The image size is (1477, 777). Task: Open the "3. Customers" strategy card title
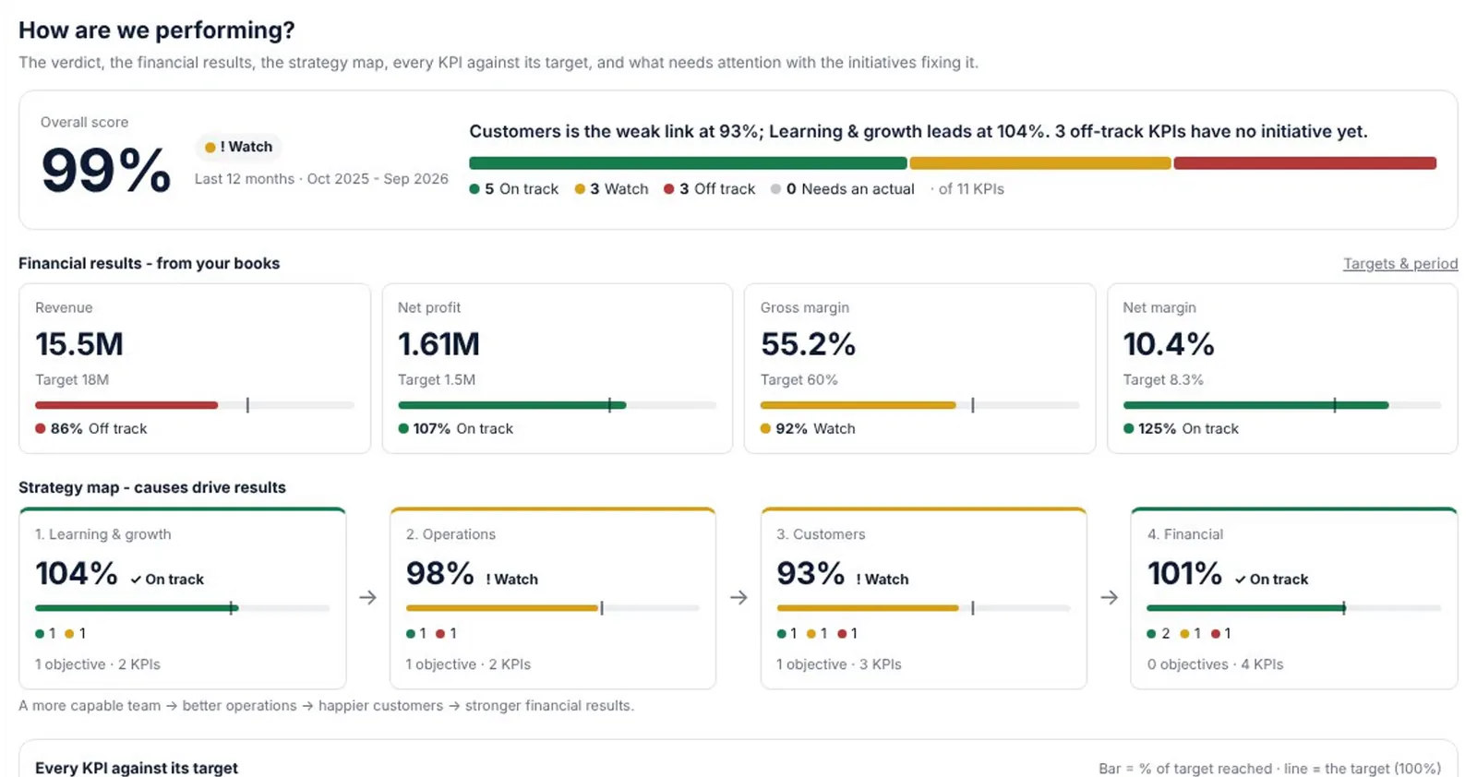pyautogui.click(x=822, y=534)
